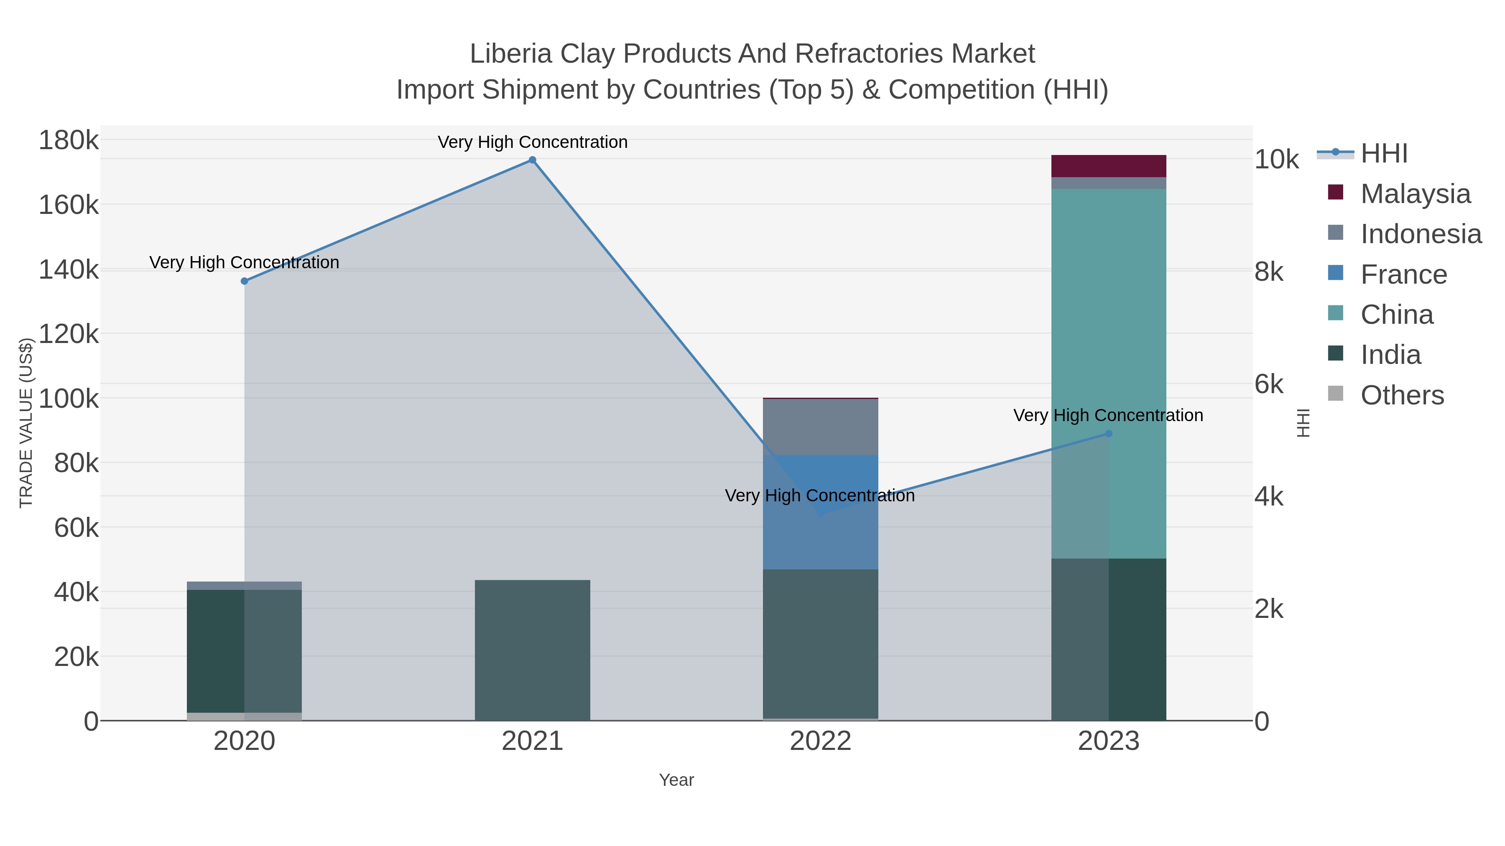
Task: Click the China teal legend swatch
Action: coord(1336,313)
